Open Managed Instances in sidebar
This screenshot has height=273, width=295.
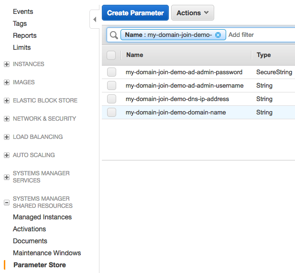pyautogui.click(x=42, y=217)
